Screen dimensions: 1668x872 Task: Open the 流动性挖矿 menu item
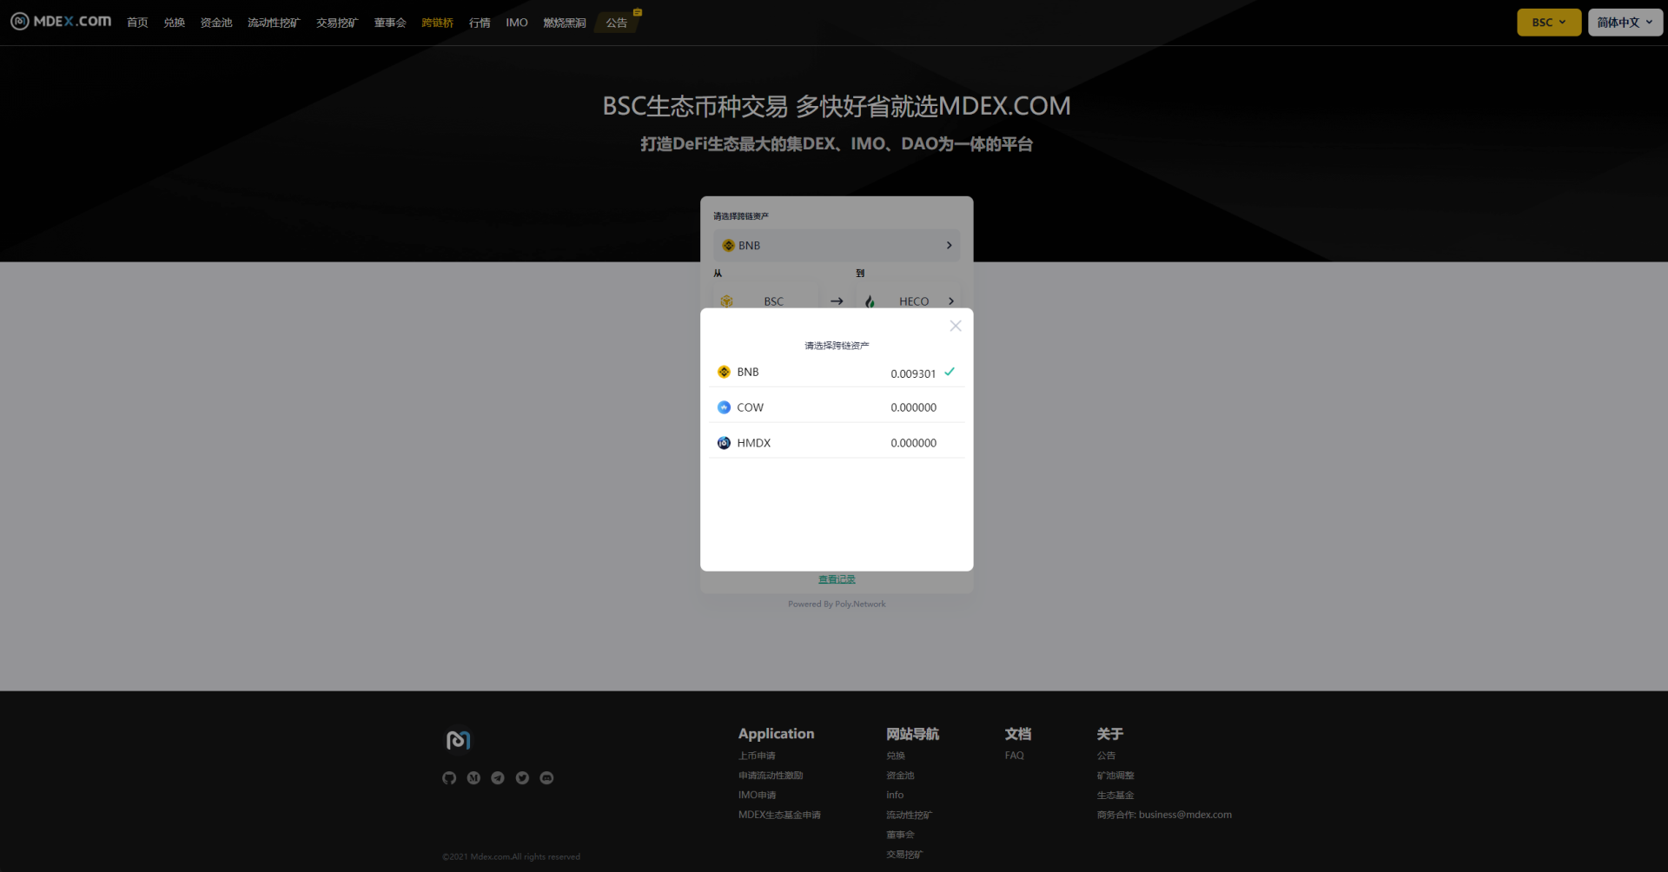coord(274,23)
